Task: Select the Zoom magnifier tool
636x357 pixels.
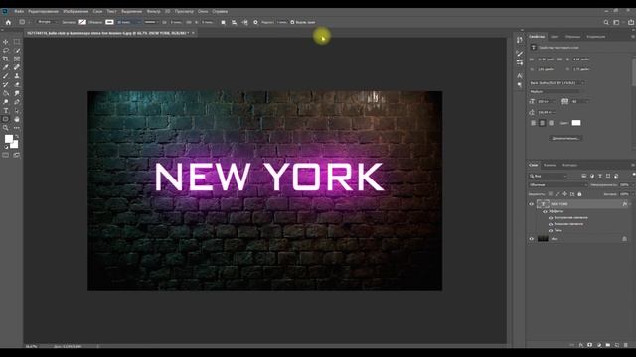Action: [6, 128]
